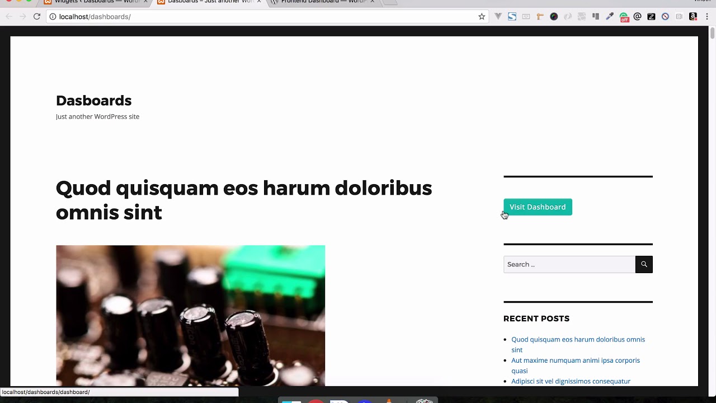Close the active Dasboards tab
The image size is (716, 403).
259,2
